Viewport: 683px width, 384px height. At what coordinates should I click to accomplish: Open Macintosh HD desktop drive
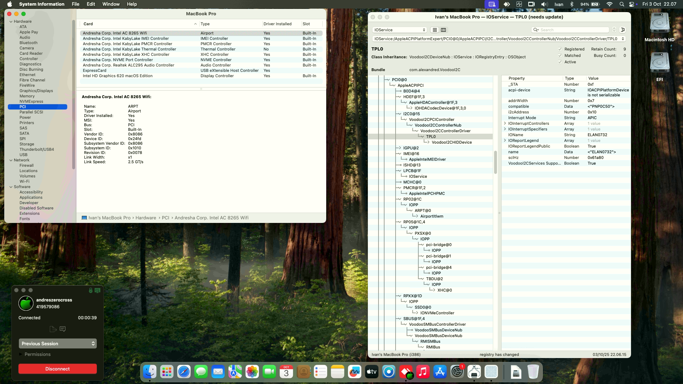pyautogui.click(x=660, y=28)
